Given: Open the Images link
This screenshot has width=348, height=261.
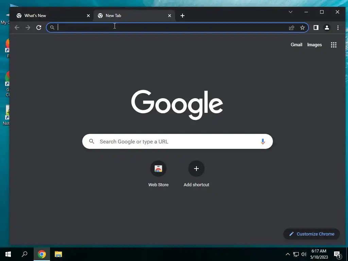Looking at the screenshot, I should (314, 45).
